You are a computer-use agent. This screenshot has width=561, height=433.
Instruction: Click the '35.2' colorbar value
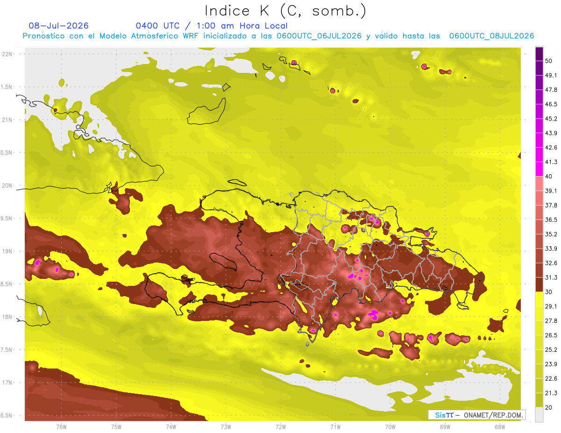(x=551, y=234)
